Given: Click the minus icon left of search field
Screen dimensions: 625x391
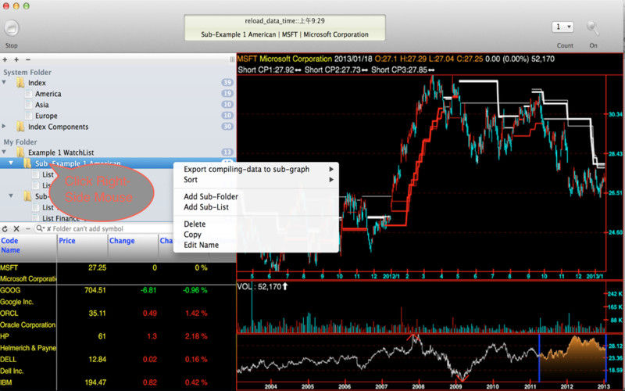Looking at the screenshot, I should coord(27,228).
